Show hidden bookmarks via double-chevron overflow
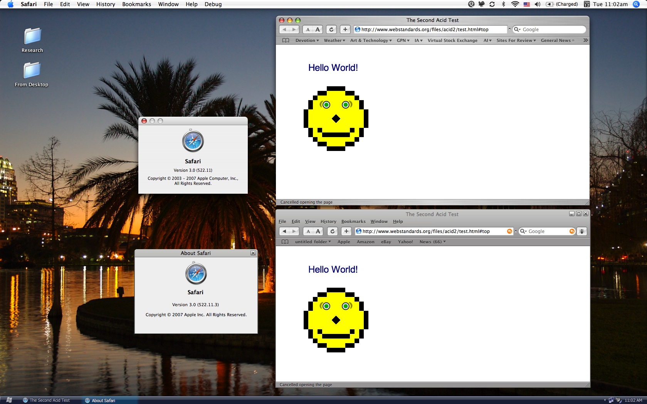The width and height of the screenshot is (647, 404). pyautogui.click(x=585, y=40)
